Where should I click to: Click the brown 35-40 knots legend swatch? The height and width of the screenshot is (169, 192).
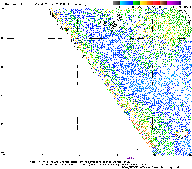pos(163,3)
